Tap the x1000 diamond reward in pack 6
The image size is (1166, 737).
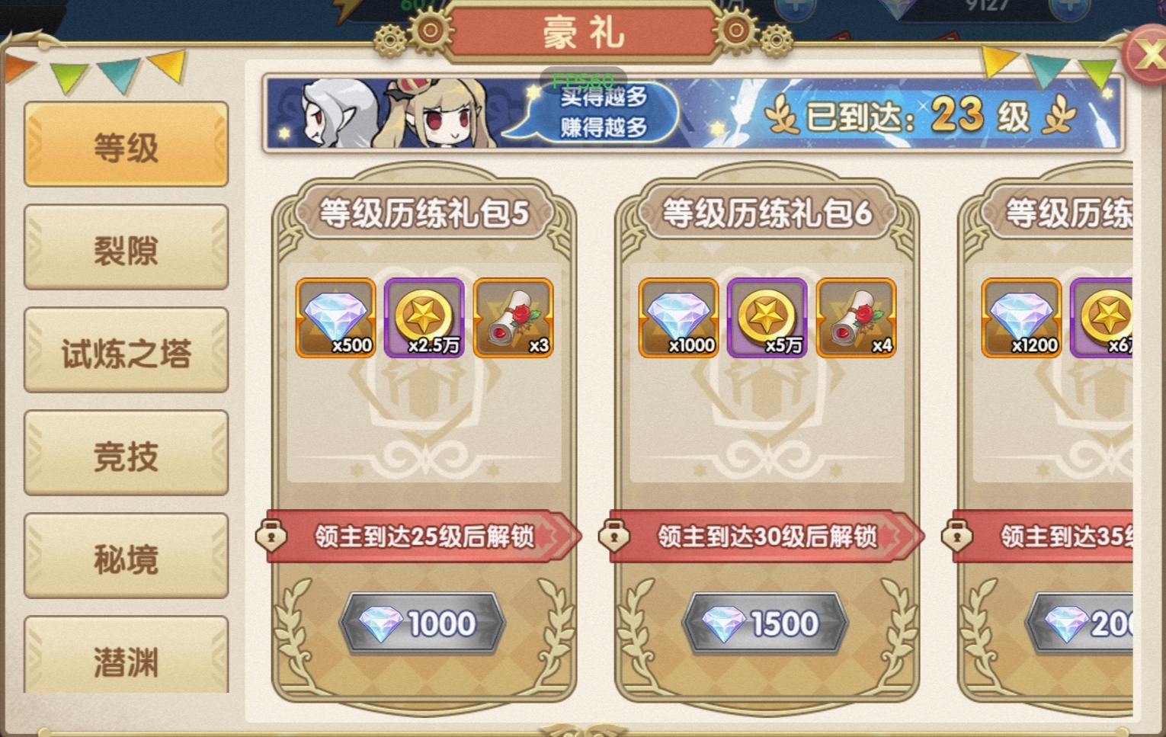point(678,318)
